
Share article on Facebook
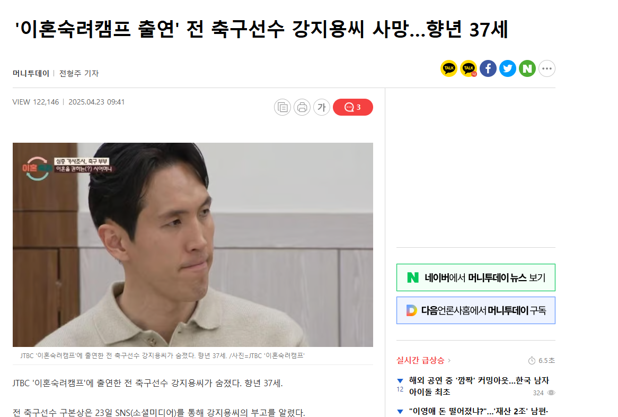(488, 68)
